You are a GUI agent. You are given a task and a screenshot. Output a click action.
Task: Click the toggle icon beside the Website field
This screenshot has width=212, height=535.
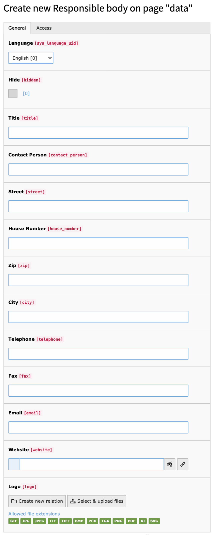coord(169,464)
